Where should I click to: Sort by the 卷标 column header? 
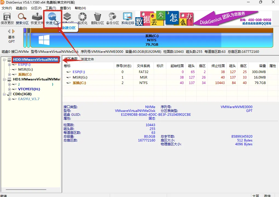88,66
